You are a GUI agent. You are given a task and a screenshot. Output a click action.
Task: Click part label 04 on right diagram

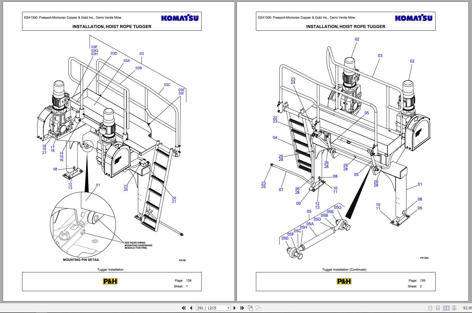(x=275, y=137)
